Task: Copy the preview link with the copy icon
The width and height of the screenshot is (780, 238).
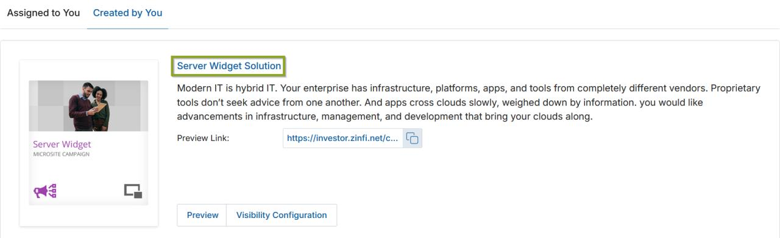Action: [413, 138]
